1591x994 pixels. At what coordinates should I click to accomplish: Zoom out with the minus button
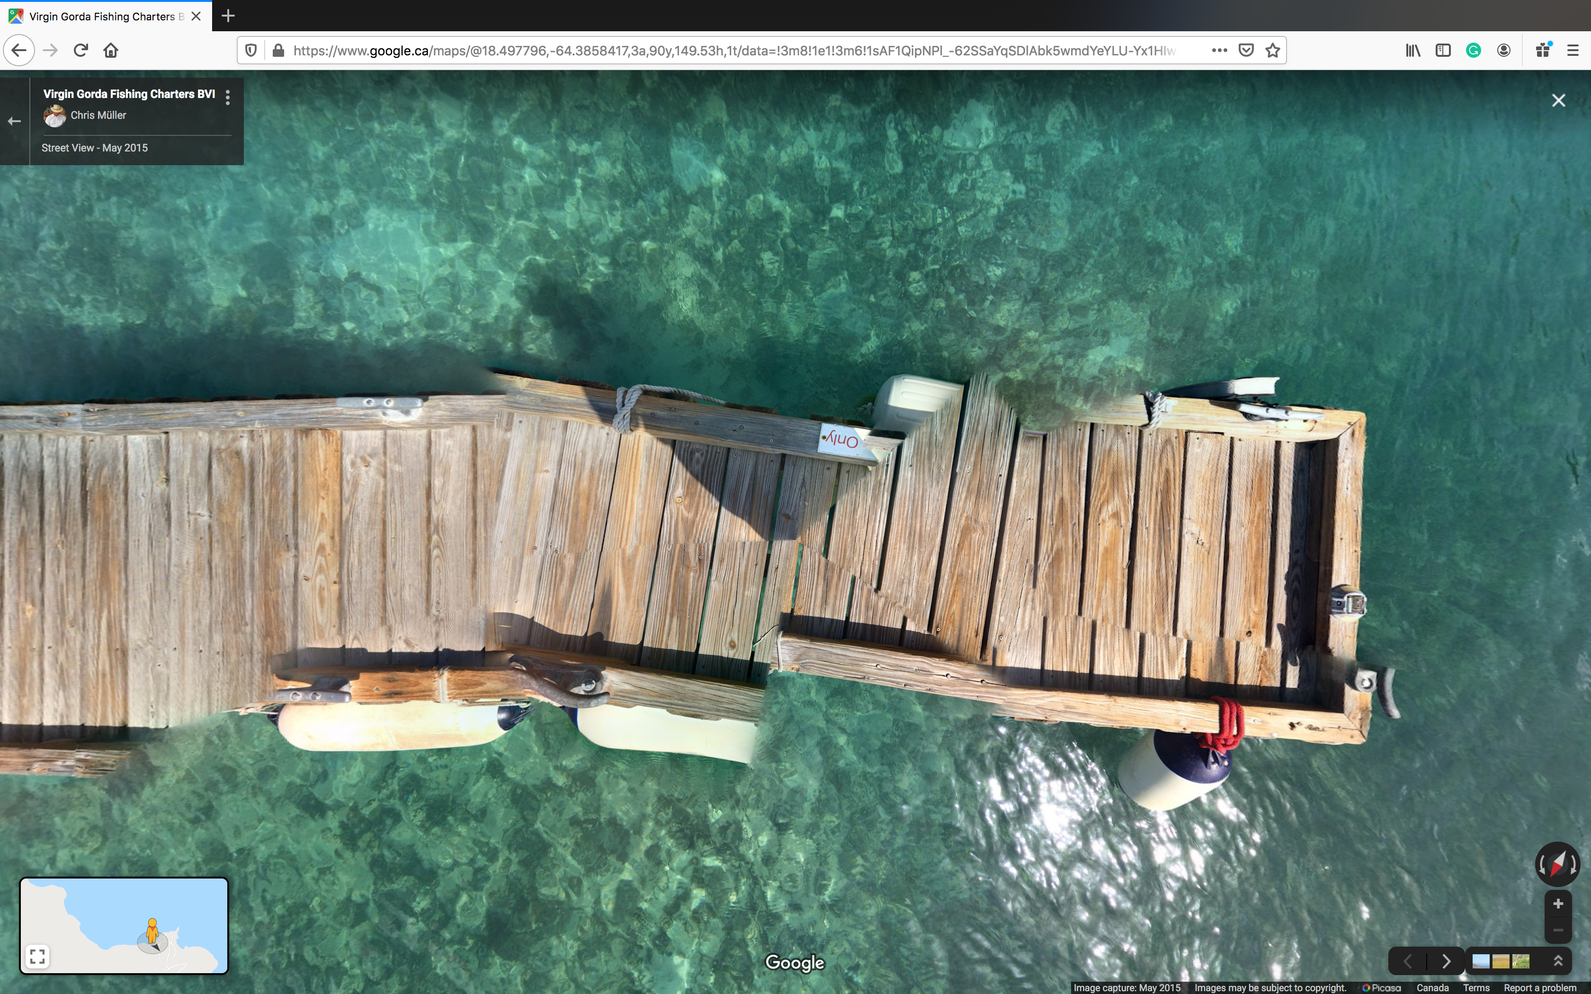[x=1557, y=930]
